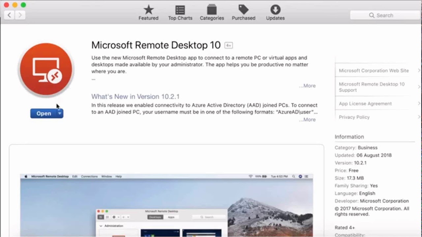Click the back navigation arrow
The width and height of the screenshot is (422, 237).
tap(9, 15)
